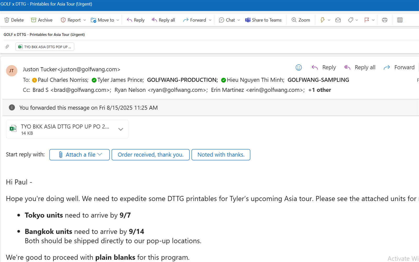Mark message as read/unread envelope icon
The image size is (419, 262).
(x=338, y=20)
